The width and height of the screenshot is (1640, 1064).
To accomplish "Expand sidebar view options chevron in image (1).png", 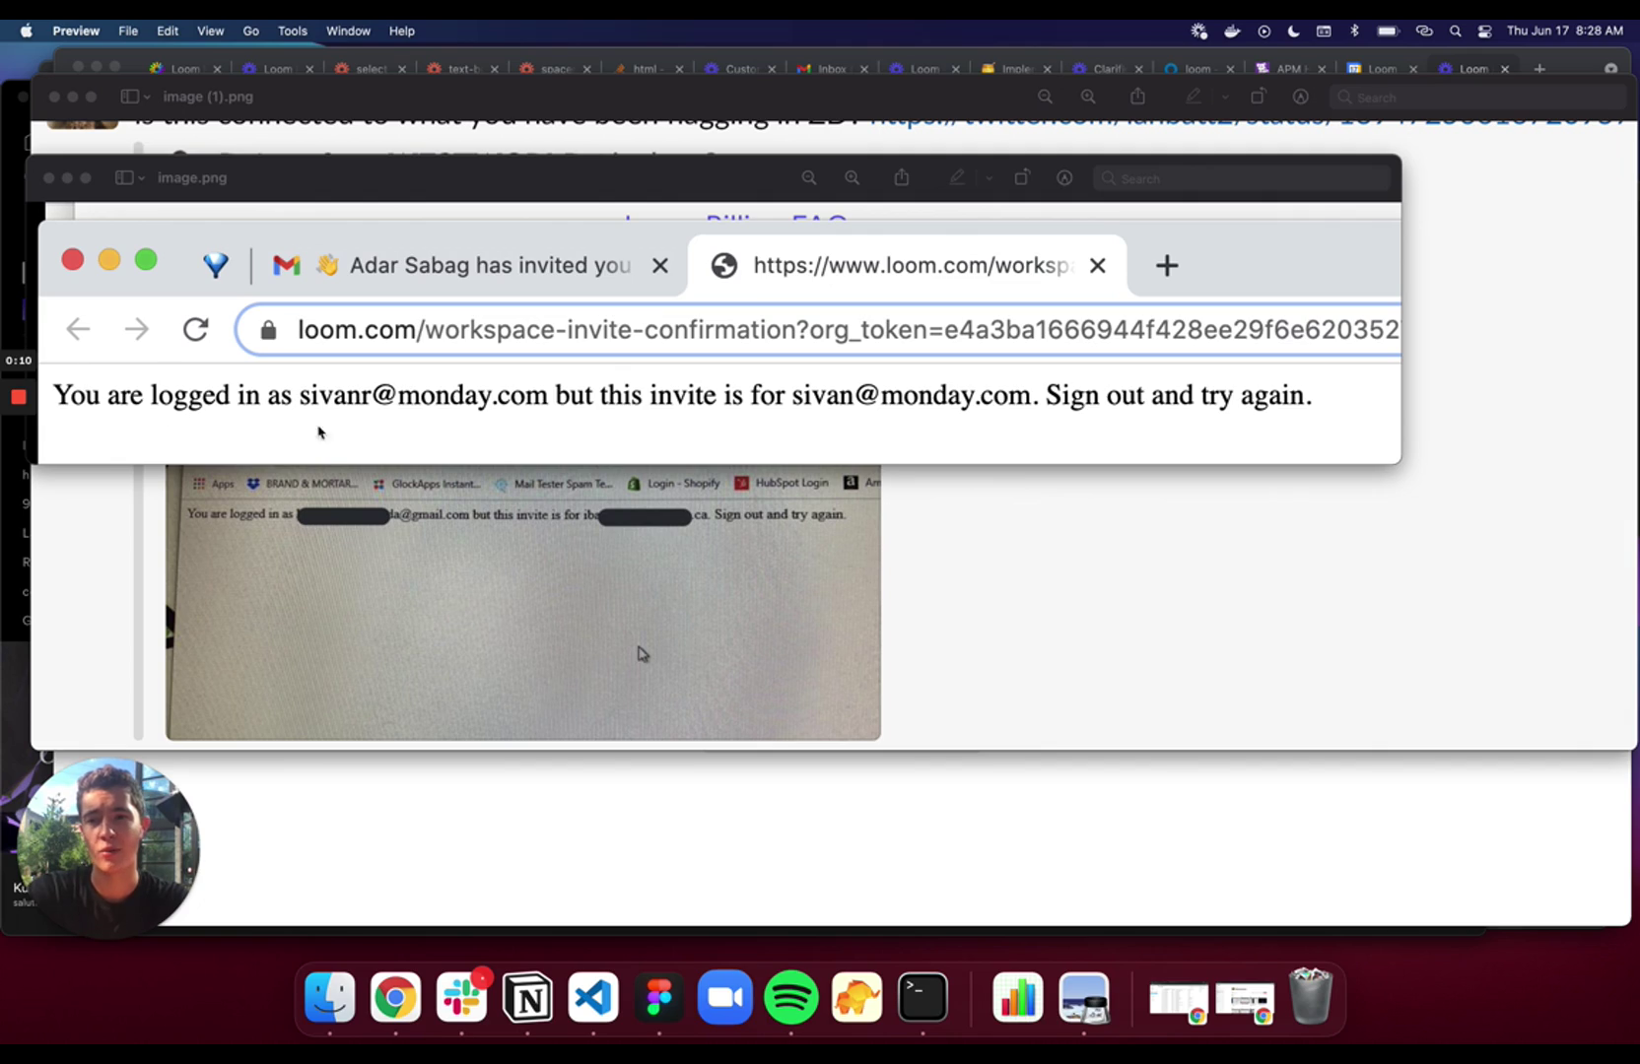I will click(x=147, y=97).
